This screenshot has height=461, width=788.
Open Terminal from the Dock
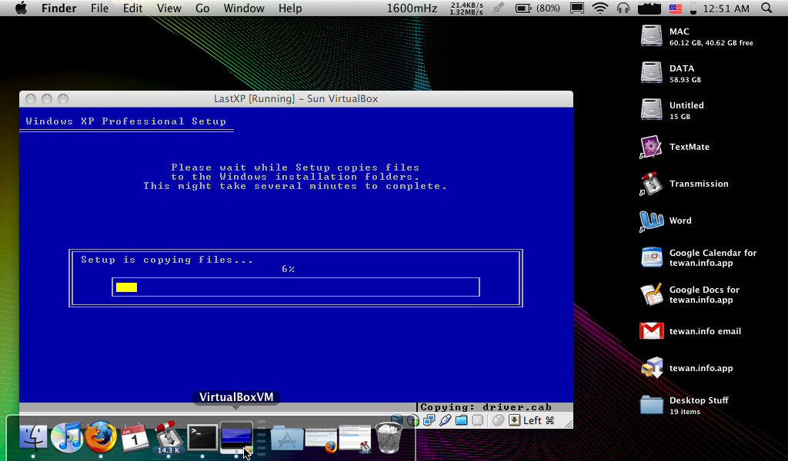coord(202,437)
